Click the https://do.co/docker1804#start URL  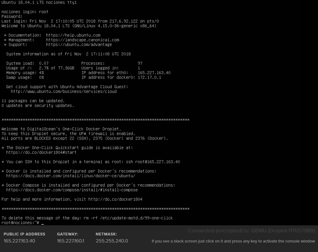pyautogui.click(x=41, y=152)
